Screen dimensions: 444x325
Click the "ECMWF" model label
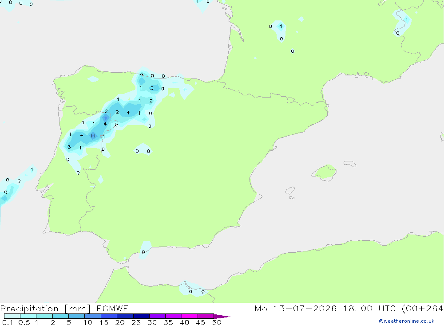point(112,308)
